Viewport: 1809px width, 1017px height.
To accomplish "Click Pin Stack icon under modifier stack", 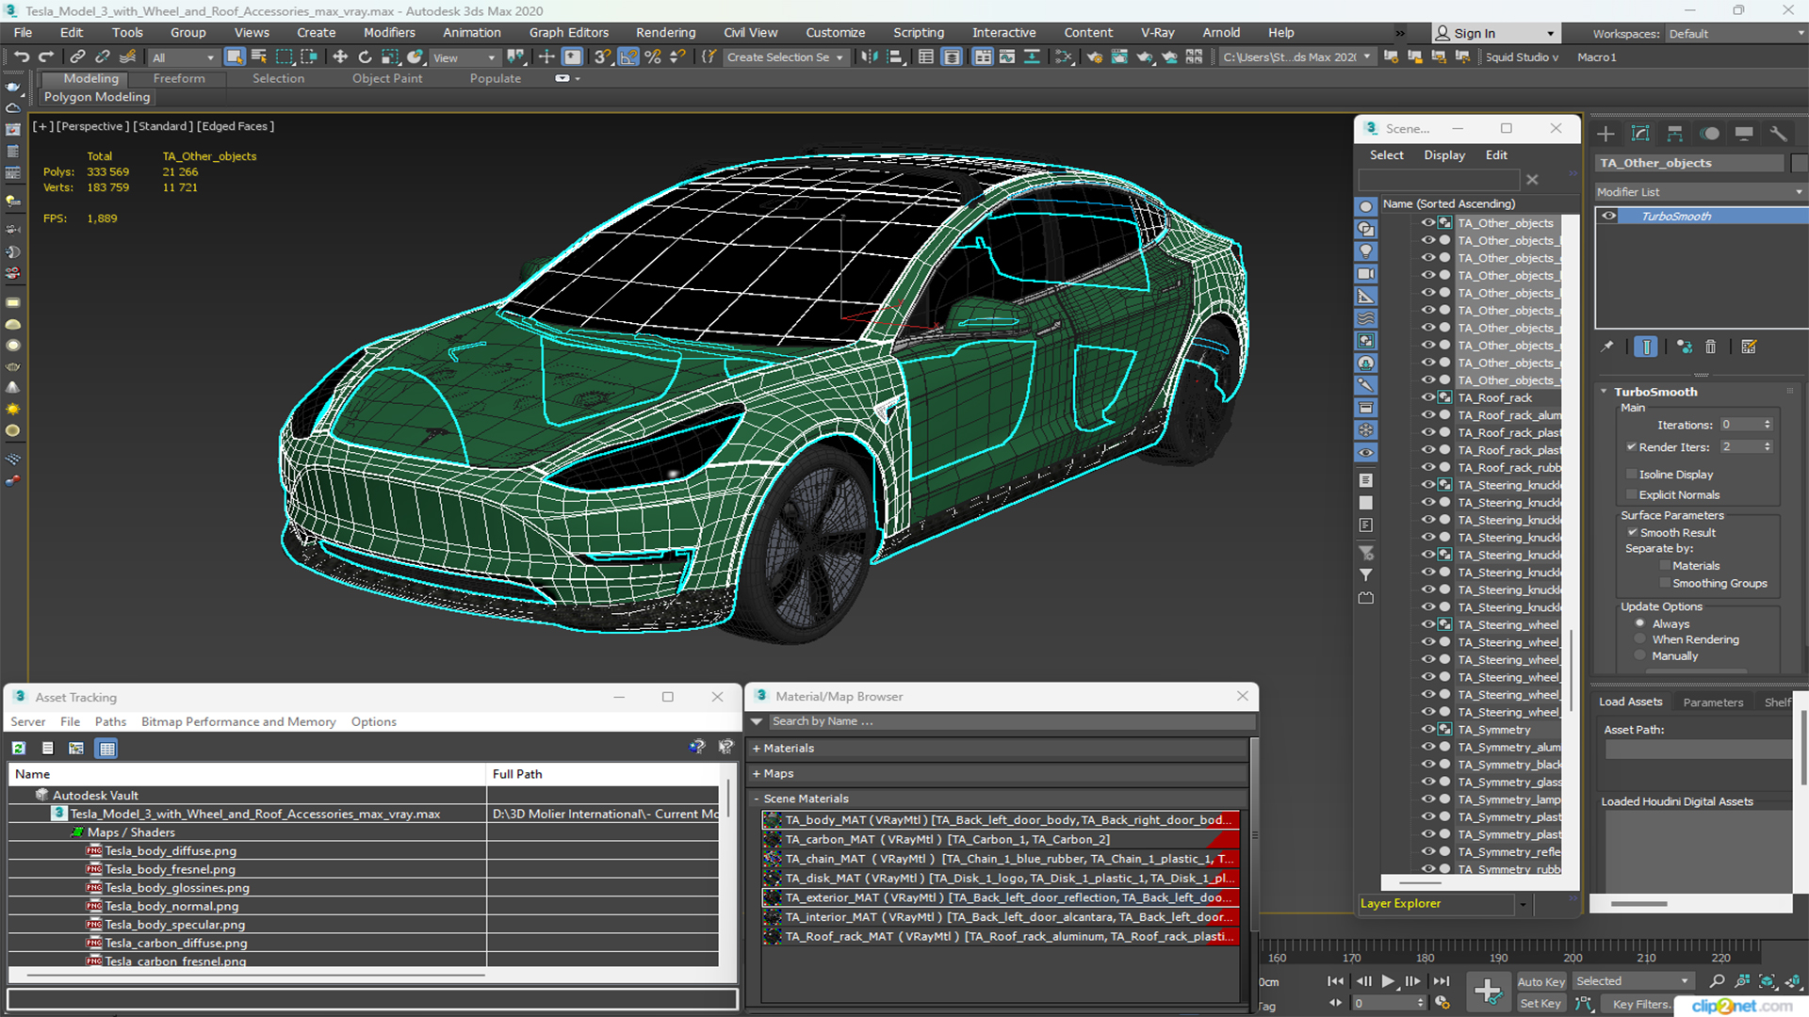I will (x=1607, y=347).
